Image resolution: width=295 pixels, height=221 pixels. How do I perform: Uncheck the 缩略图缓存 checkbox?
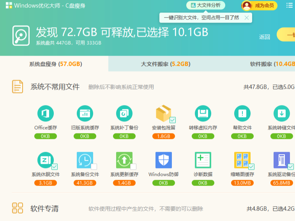click(251, 167)
